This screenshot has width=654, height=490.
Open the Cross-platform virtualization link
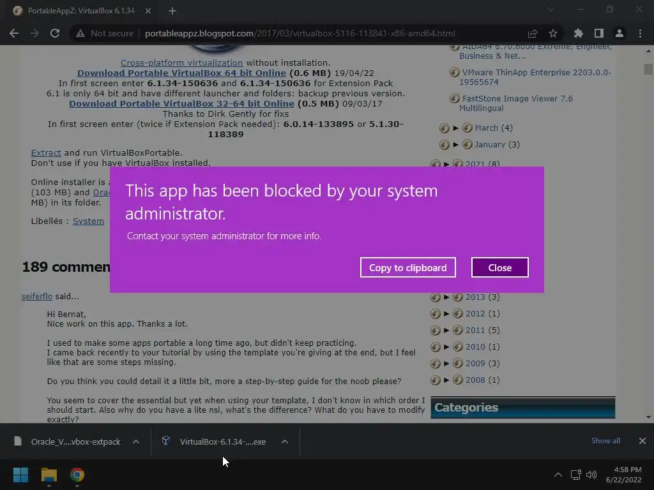[181, 63]
